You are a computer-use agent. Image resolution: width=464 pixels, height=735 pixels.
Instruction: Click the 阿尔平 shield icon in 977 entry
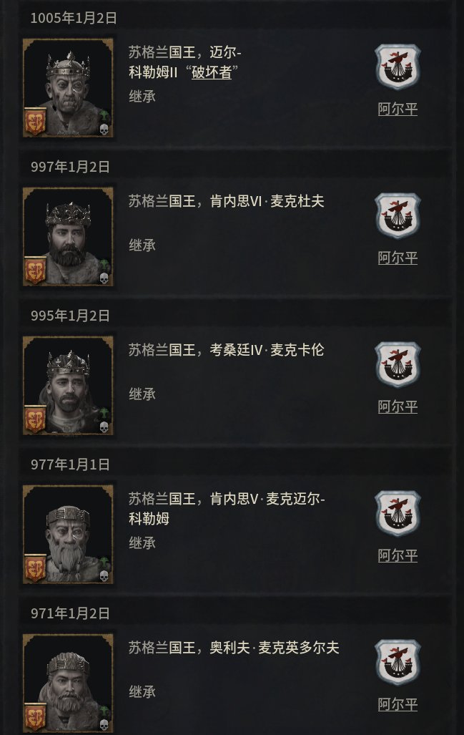[398, 513]
